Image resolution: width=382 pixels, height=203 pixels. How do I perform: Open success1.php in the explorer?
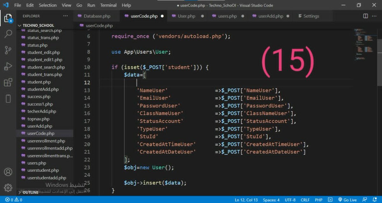point(40,104)
